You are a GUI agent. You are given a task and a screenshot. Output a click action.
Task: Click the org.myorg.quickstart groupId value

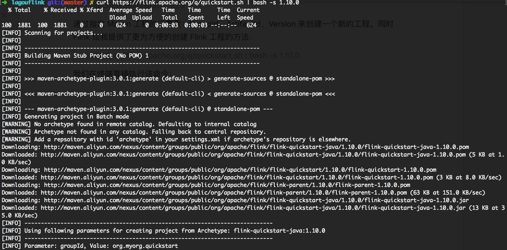145,246
